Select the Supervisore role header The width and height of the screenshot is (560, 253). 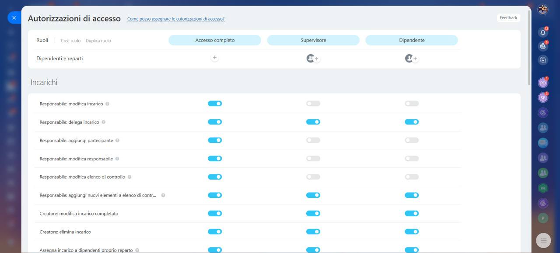pyautogui.click(x=313, y=40)
